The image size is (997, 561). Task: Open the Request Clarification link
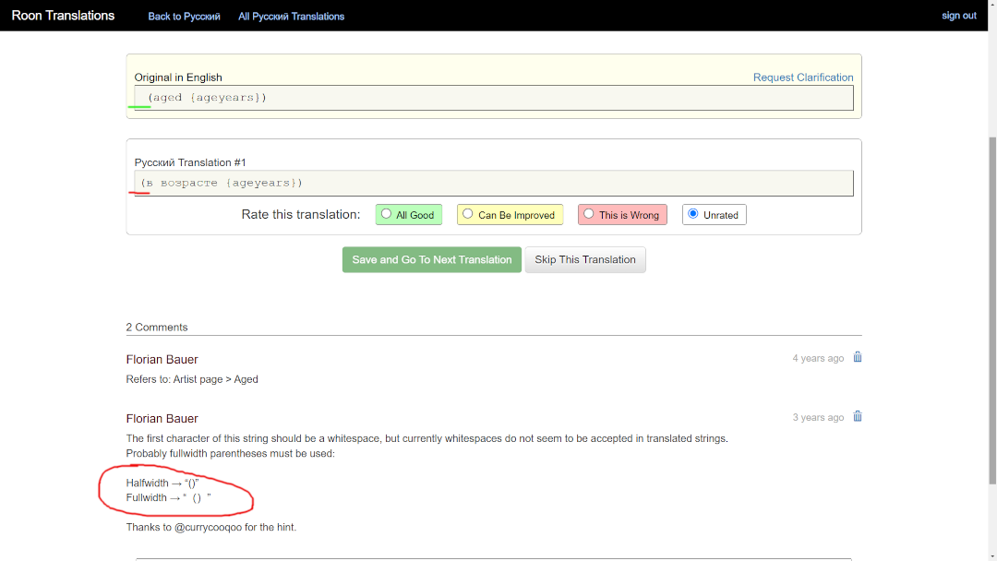pyautogui.click(x=802, y=78)
